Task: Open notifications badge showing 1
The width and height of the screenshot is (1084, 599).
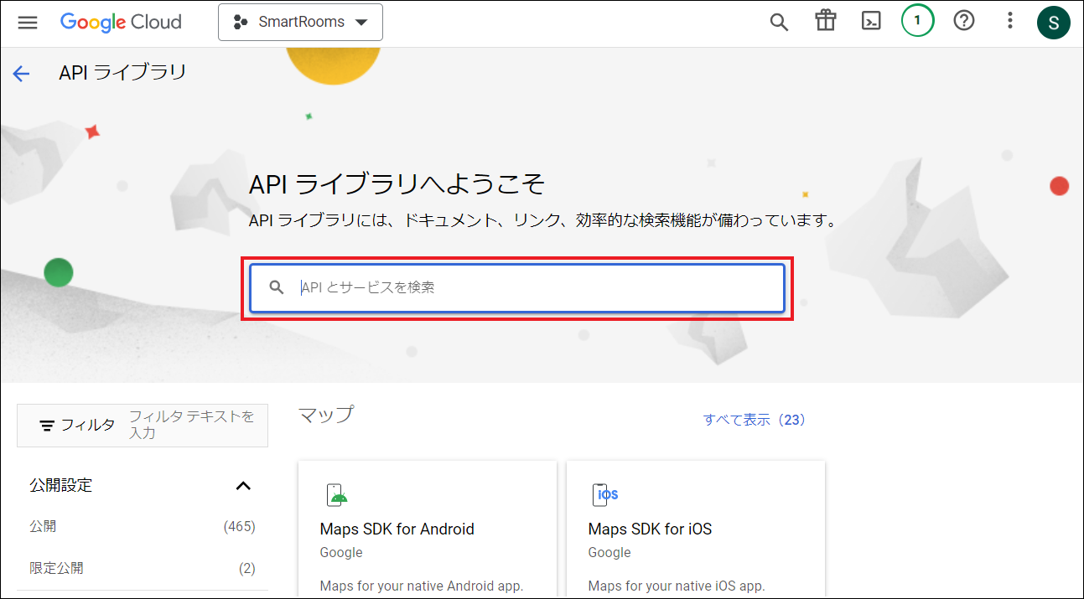Action: [x=917, y=22]
